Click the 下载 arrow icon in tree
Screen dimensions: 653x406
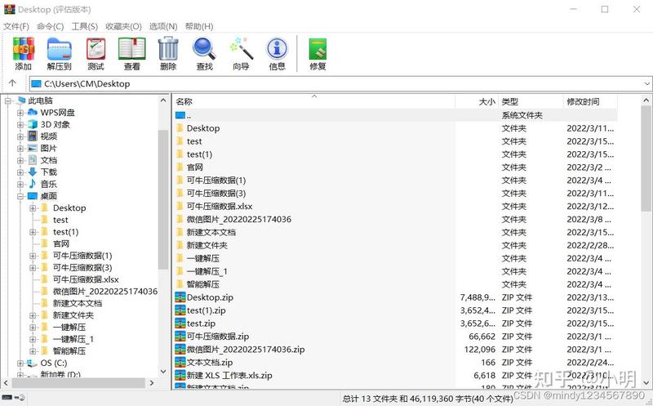(x=33, y=172)
